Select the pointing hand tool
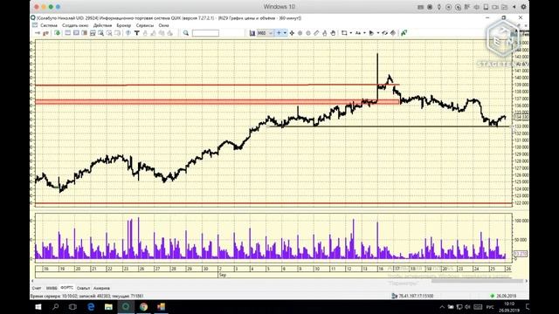 click(324, 33)
